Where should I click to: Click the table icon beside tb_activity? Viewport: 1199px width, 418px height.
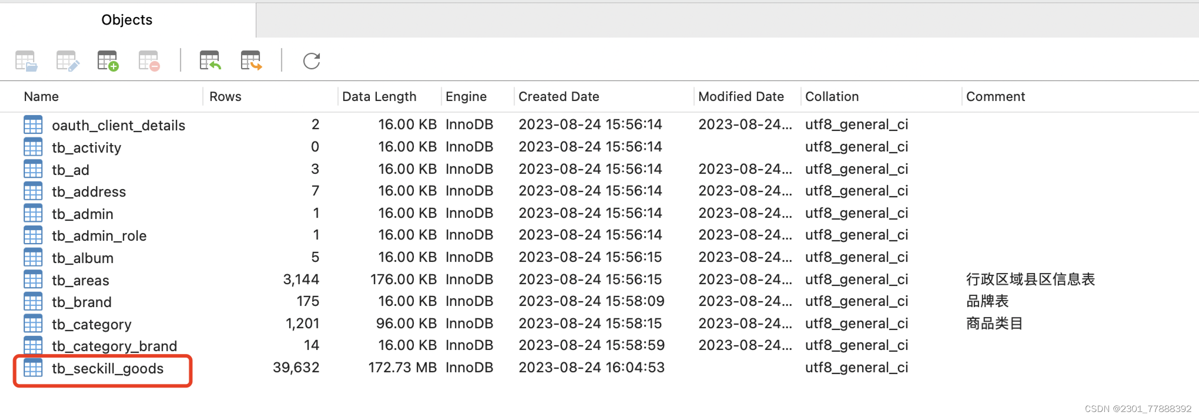click(33, 147)
